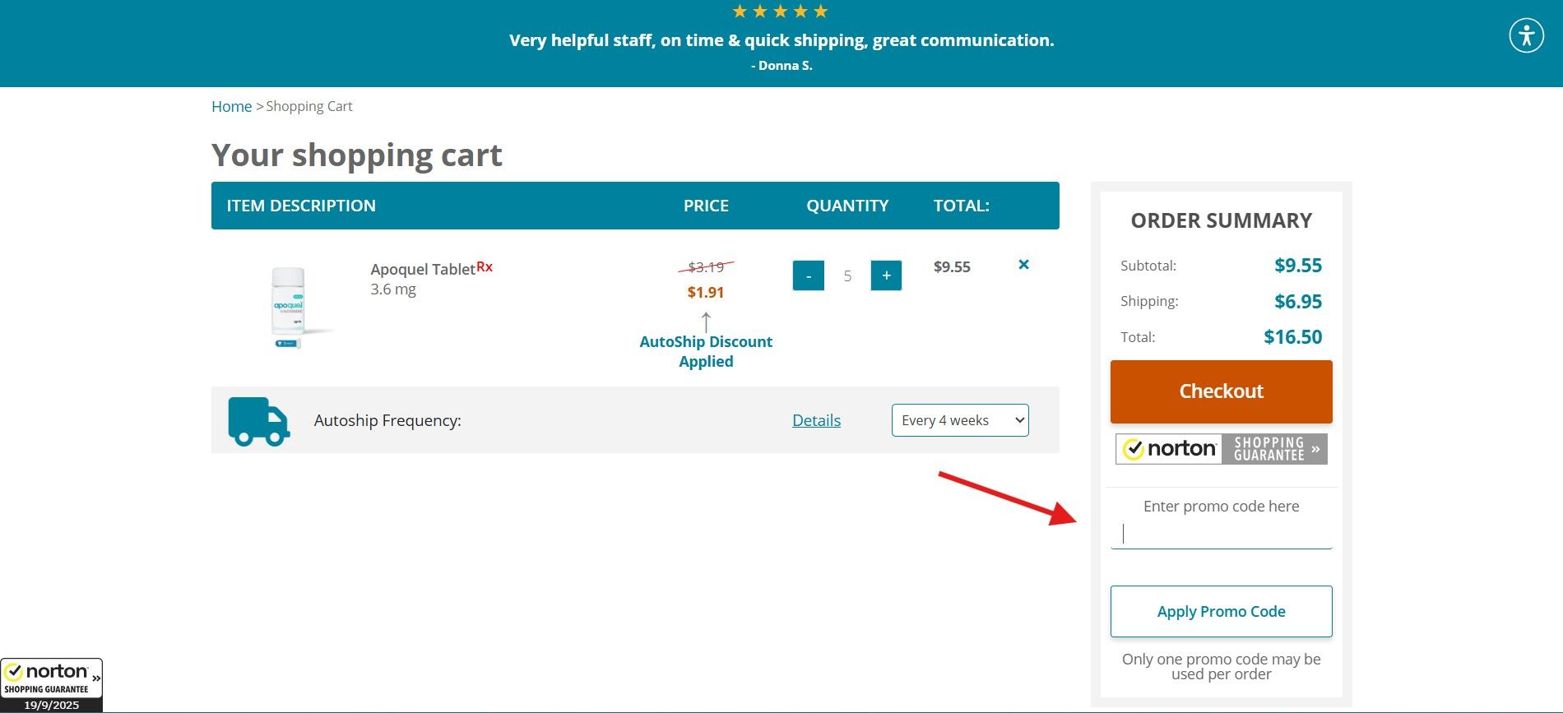Open the accessibility options icon
This screenshot has height=713, width=1563.
coord(1526,35)
